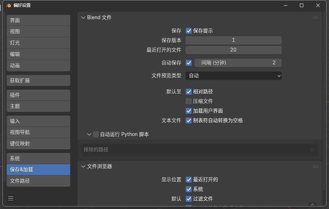Image resolution: width=329 pixels, height=209 pixels.
Task: Enable 自动运行 Python 脚本 checkbox
Action: tap(96, 135)
